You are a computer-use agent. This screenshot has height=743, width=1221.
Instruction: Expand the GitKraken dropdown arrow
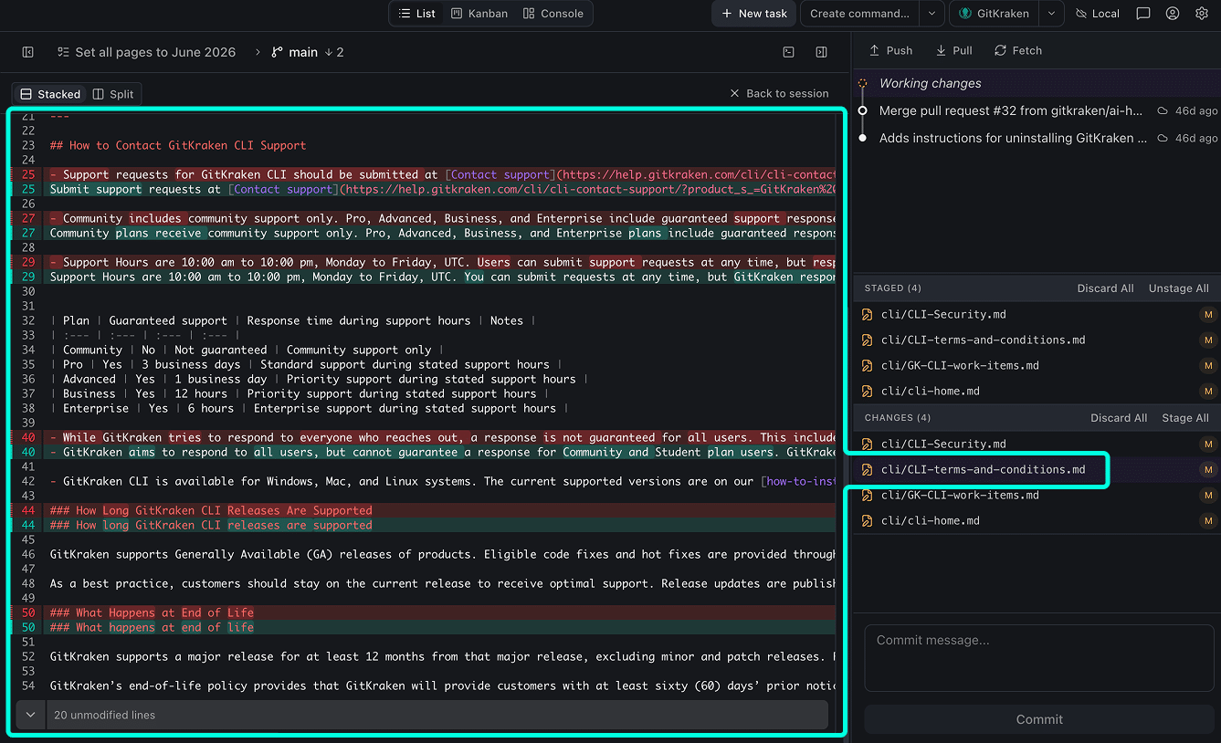(1051, 14)
